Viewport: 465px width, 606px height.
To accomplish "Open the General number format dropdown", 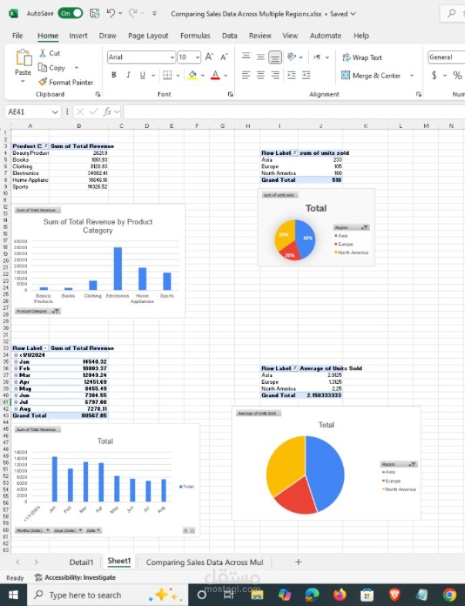I will [x=446, y=57].
